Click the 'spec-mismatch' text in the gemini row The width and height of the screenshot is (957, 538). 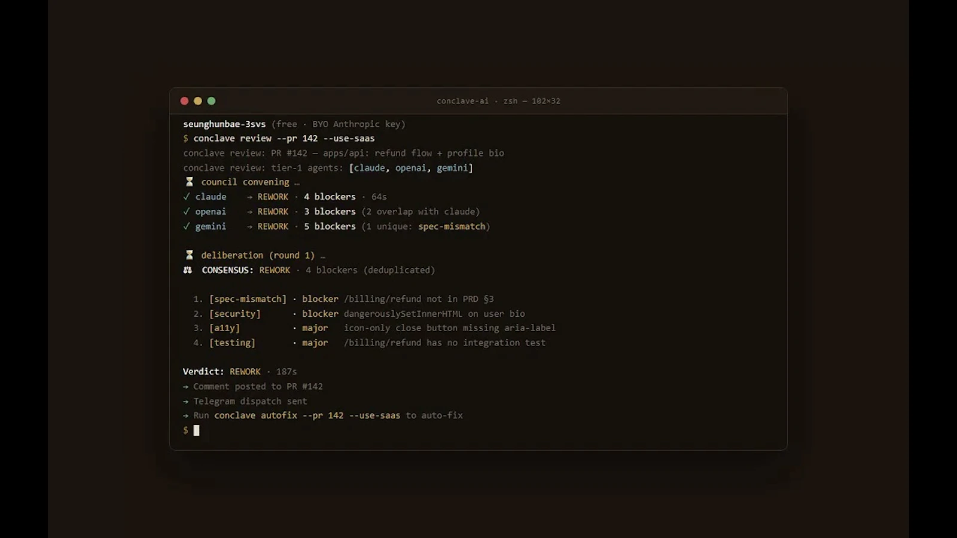point(452,227)
